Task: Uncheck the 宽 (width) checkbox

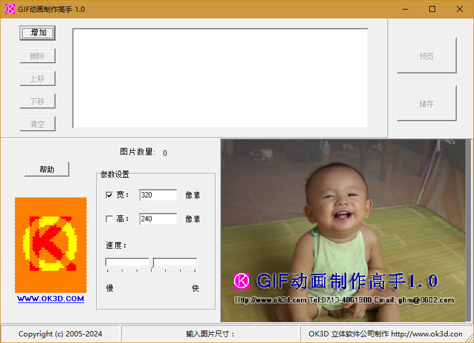Action: (109, 195)
